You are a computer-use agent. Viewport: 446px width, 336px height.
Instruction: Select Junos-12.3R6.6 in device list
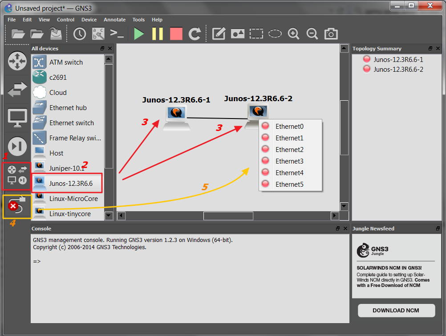click(68, 184)
